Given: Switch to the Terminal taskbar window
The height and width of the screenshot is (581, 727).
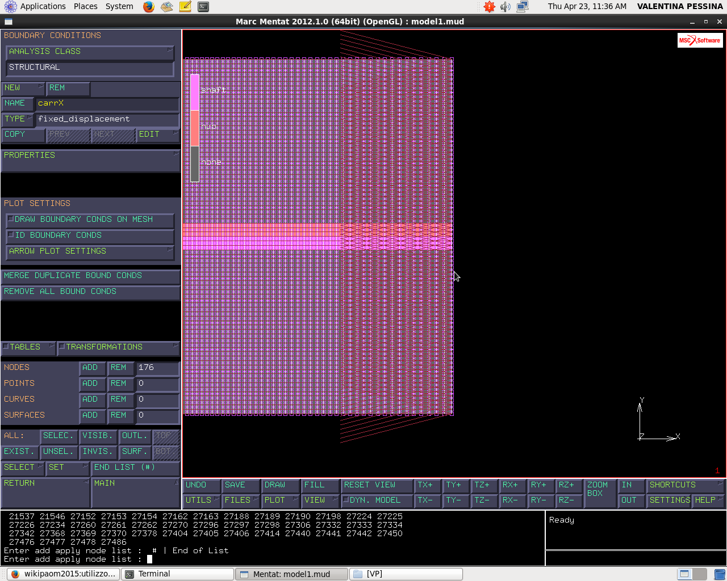Looking at the screenshot, I should pyautogui.click(x=178, y=574).
